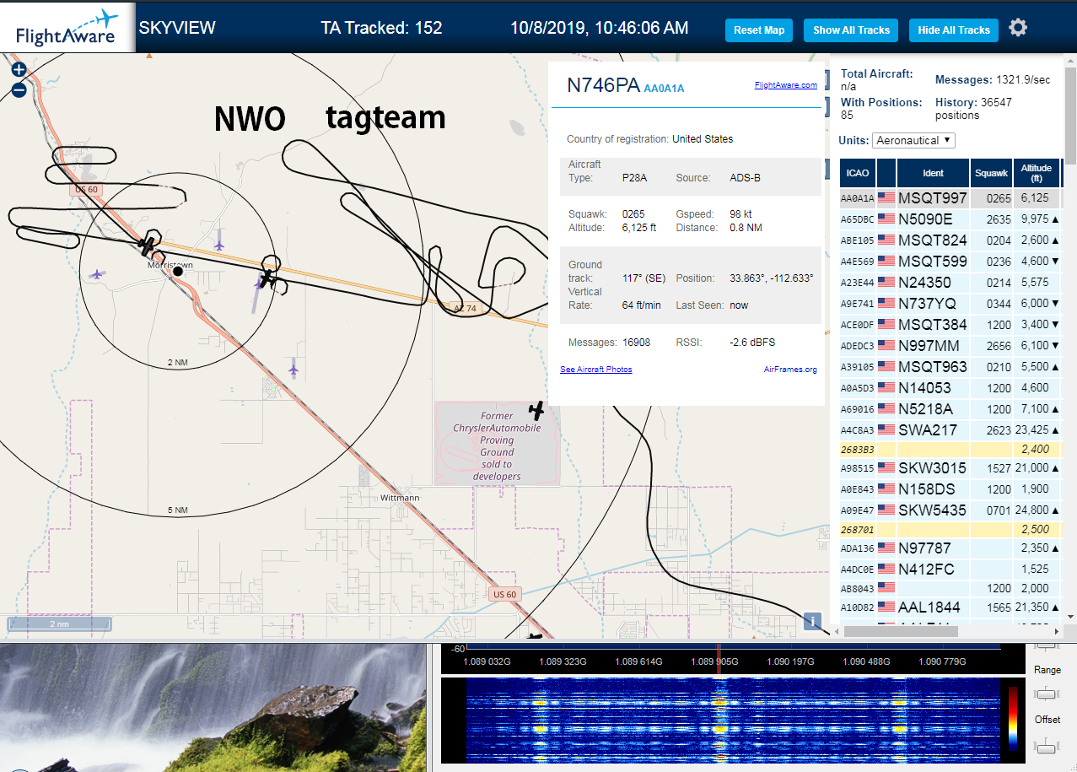
Task: Click the sidebar's up scroll arrow
Action: coord(1070,62)
